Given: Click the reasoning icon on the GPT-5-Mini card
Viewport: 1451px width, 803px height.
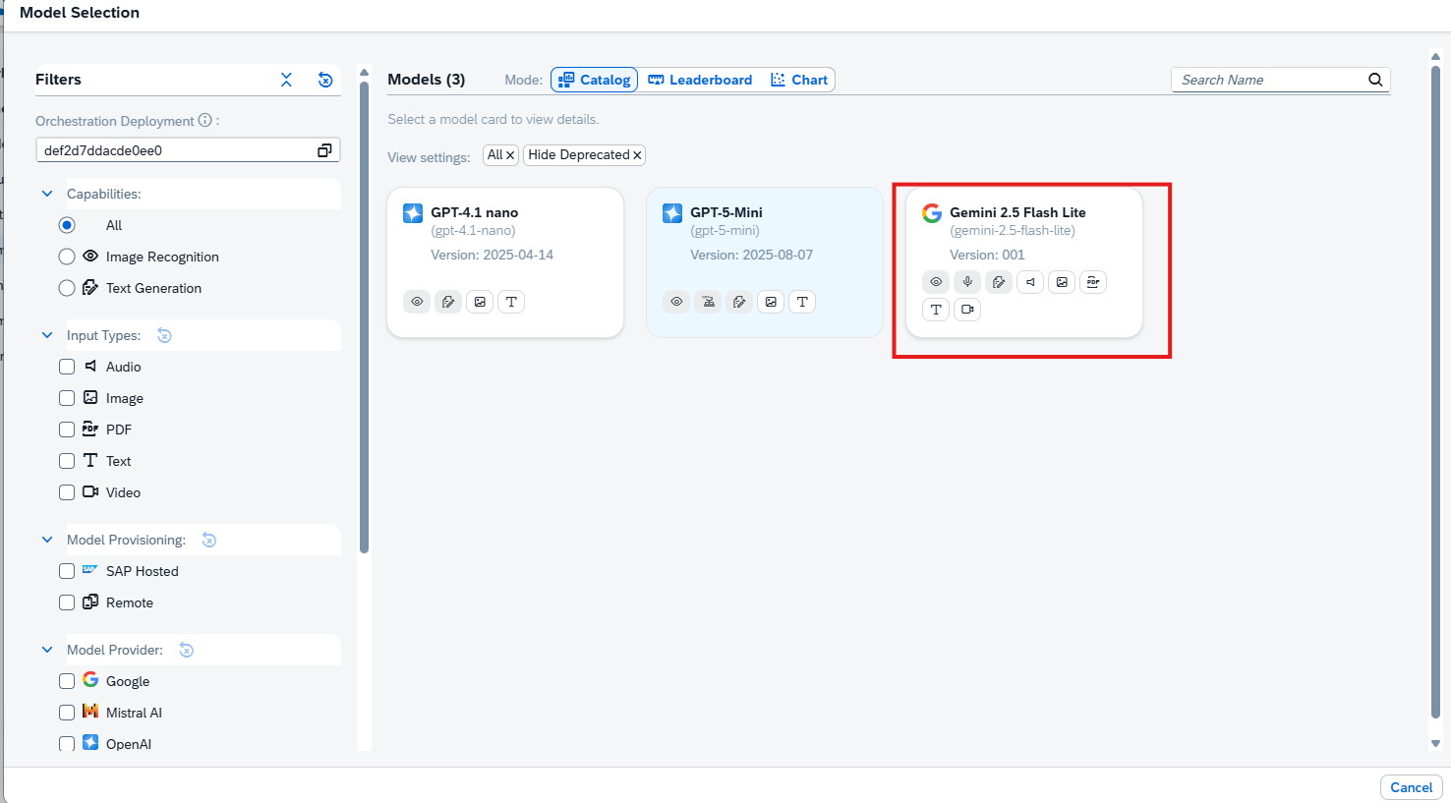Looking at the screenshot, I should 708,302.
